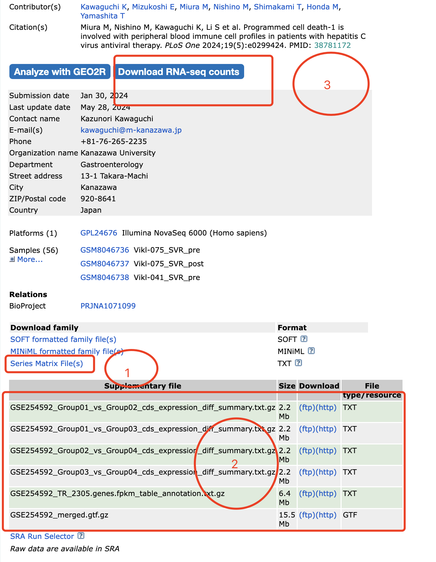This screenshot has height=562, width=436.
Task: Open platform GPL24676 link
Action: (x=99, y=233)
